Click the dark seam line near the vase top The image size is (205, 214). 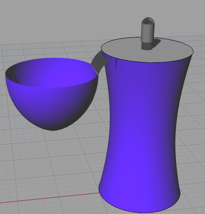116,65
